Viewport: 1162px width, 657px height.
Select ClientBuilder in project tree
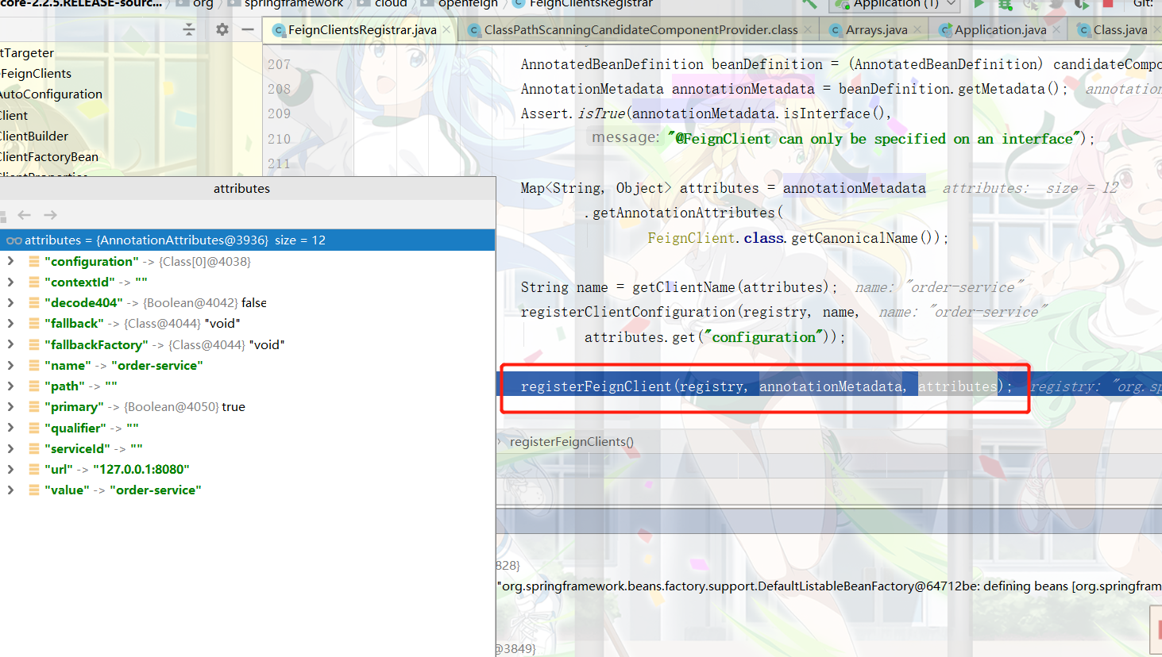click(35, 136)
